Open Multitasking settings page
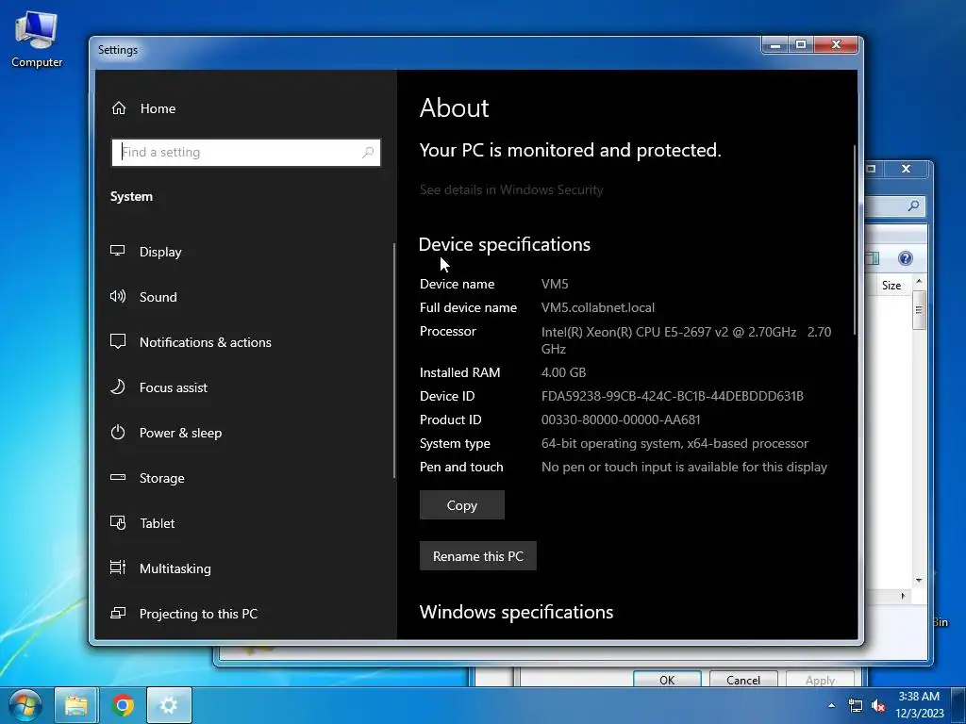Image resolution: width=966 pixels, height=724 pixels. coord(175,568)
